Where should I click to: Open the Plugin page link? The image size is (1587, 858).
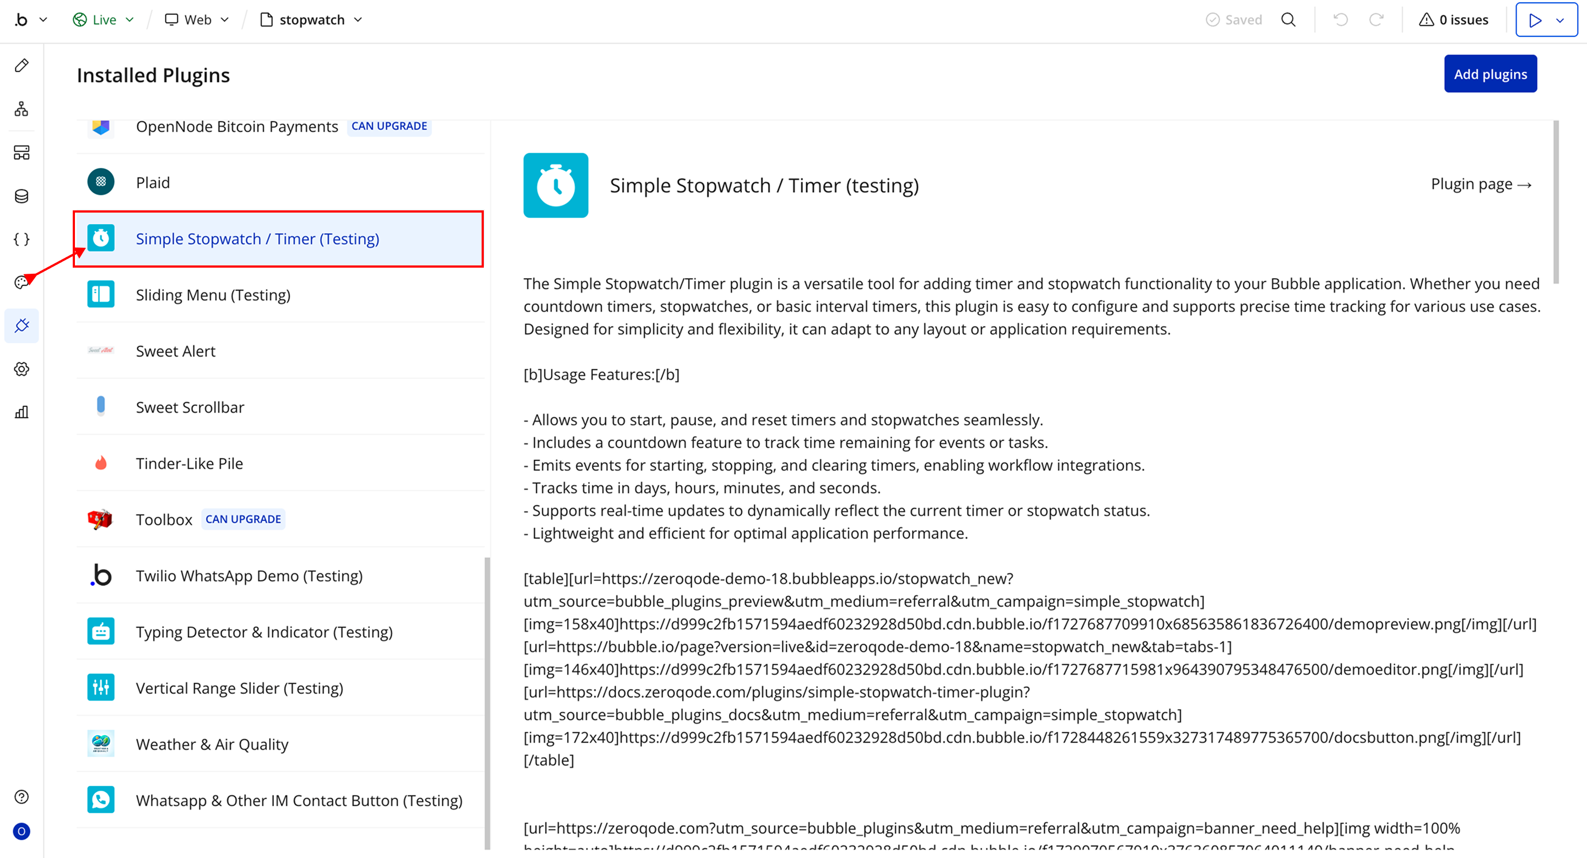pyautogui.click(x=1481, y=184)
